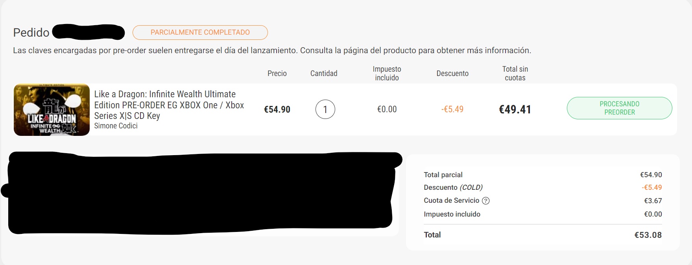
Task: Click the Precio column header
Action: click(277, 73)
